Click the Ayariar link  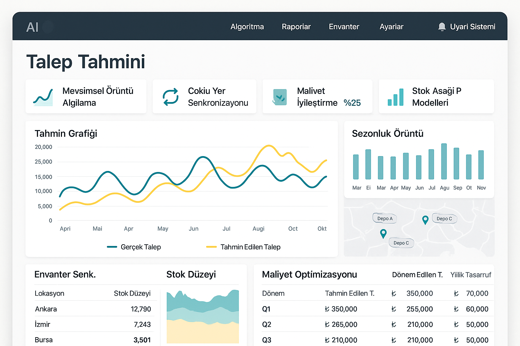pyautogui.click(x=391, y=27)
